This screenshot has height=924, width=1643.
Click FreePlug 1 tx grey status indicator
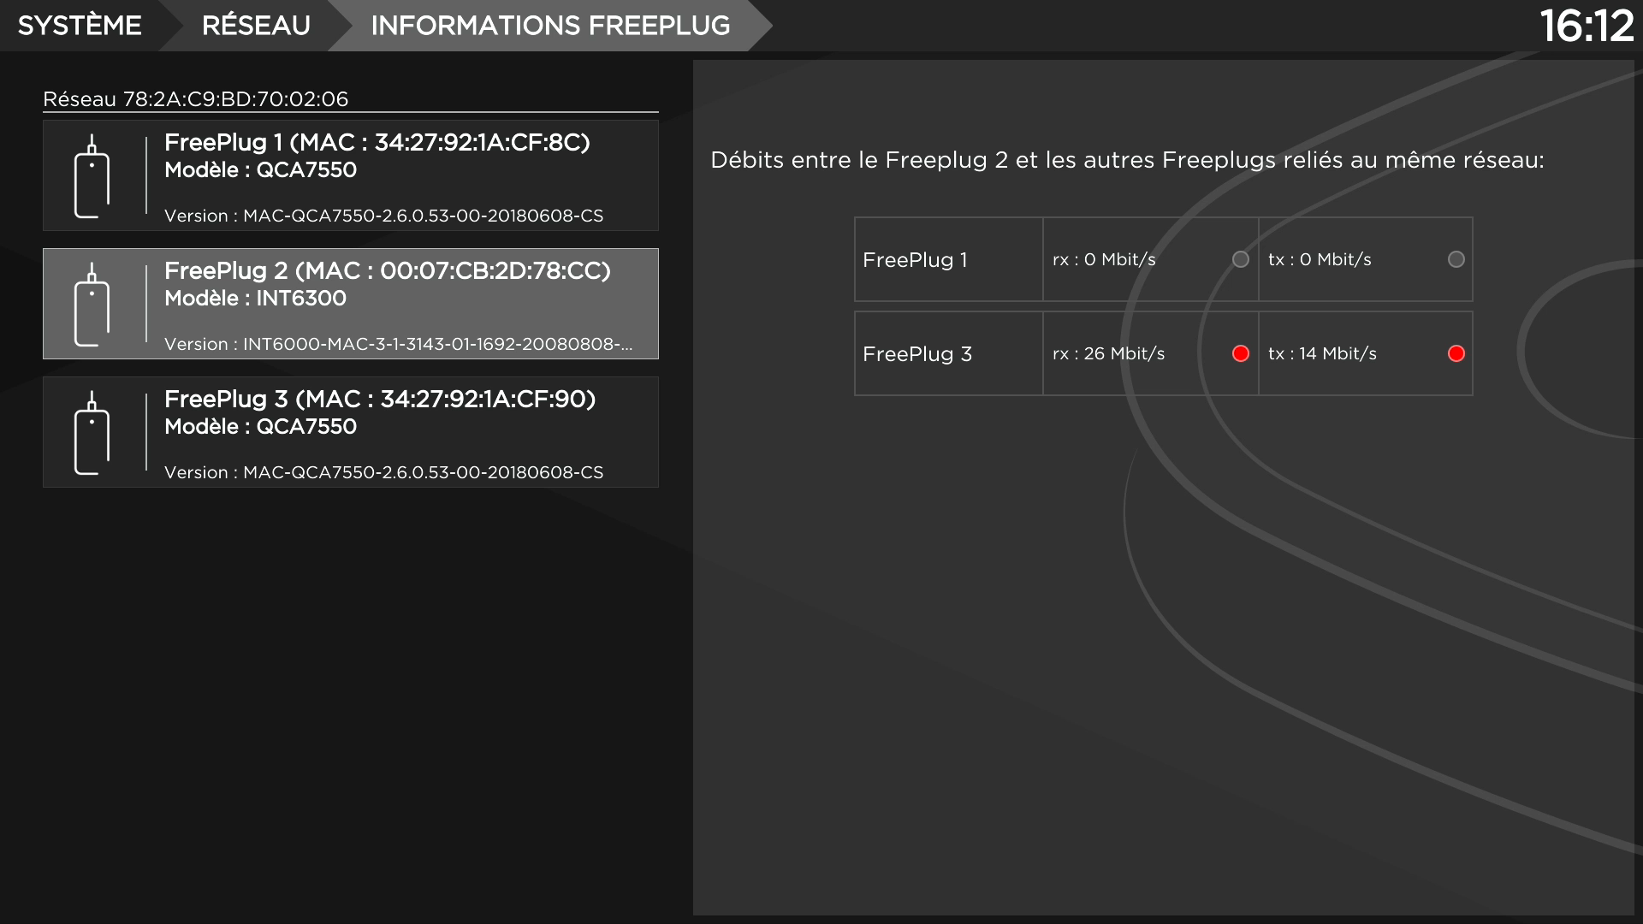1456,259
